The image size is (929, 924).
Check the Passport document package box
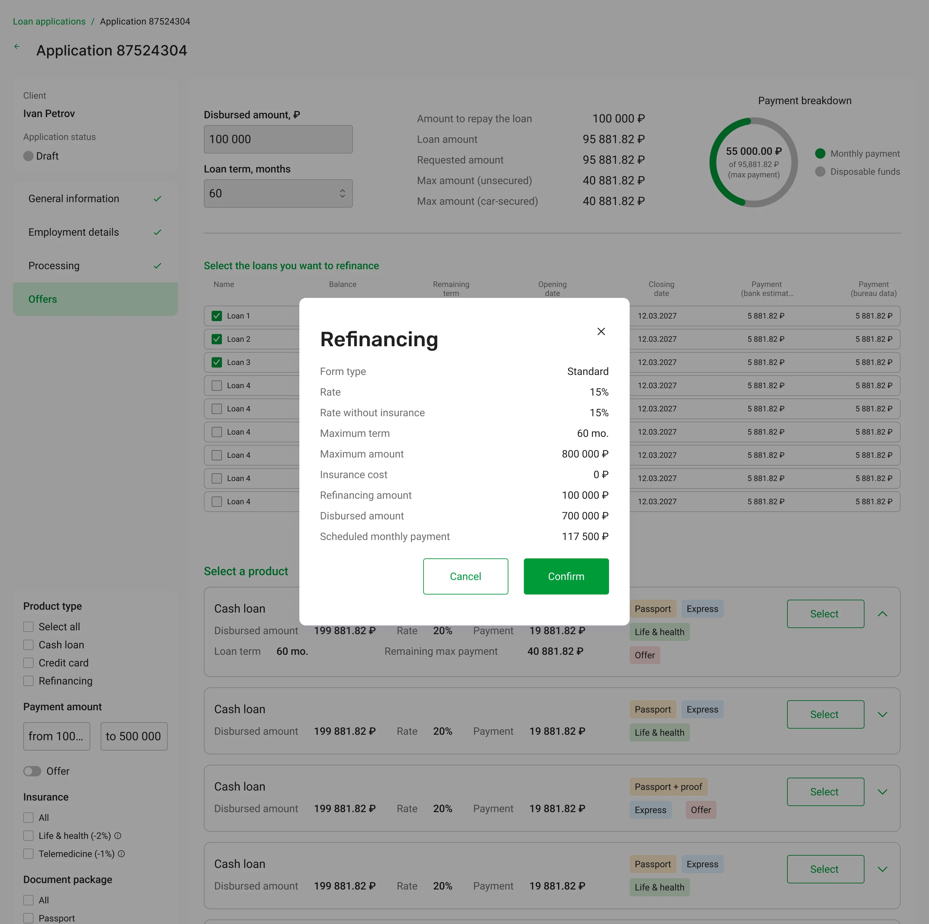coord(28,918)
